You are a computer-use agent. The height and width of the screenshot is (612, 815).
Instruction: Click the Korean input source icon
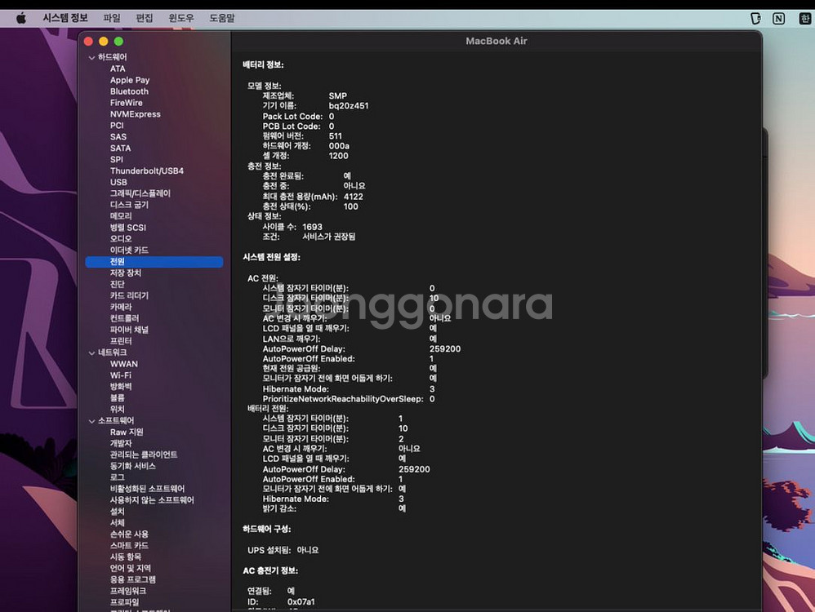804,19
